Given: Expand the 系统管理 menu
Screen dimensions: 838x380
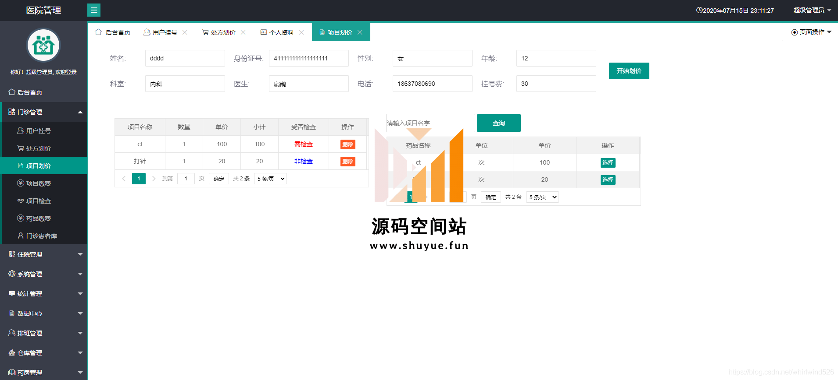Looking at the screenshot, I should click(x=80, y=274).
